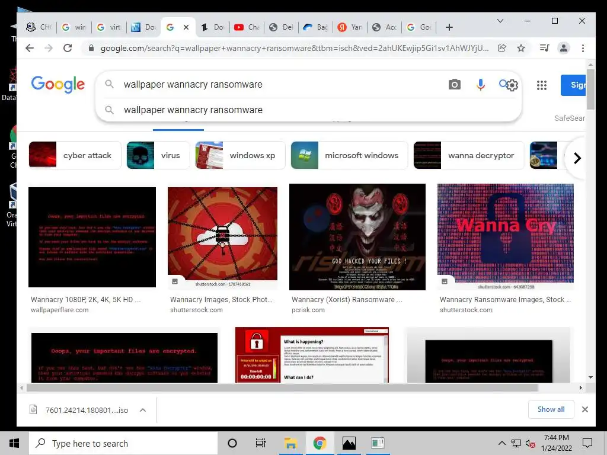This screenshot has width=607, height=455.
Task: Open pcrisk.com source link
Action: click(x=308, y=310)
